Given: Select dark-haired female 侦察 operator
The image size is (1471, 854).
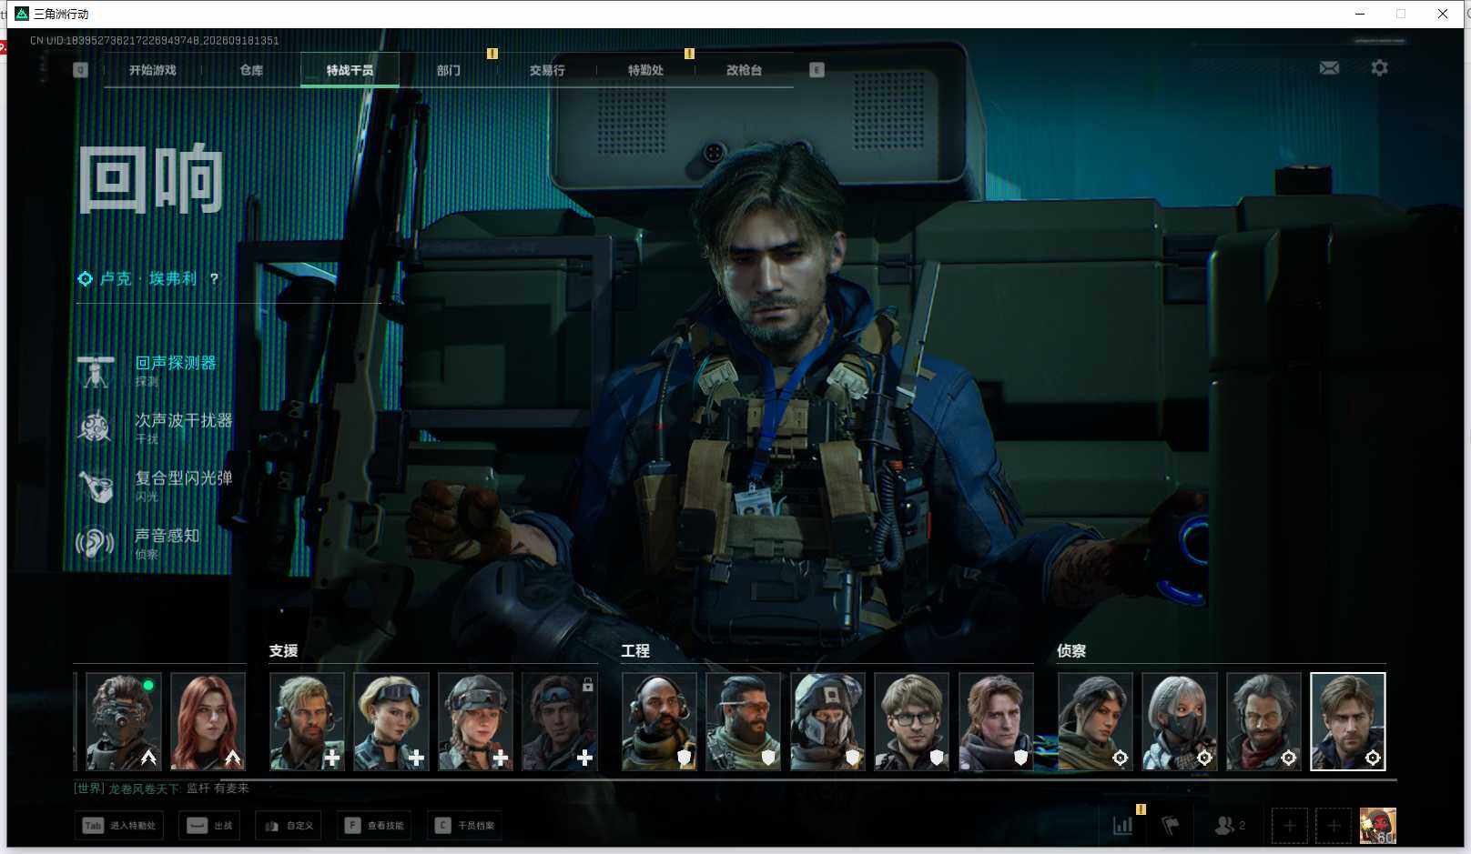Looking at the screenshot, I should 1095,721.
